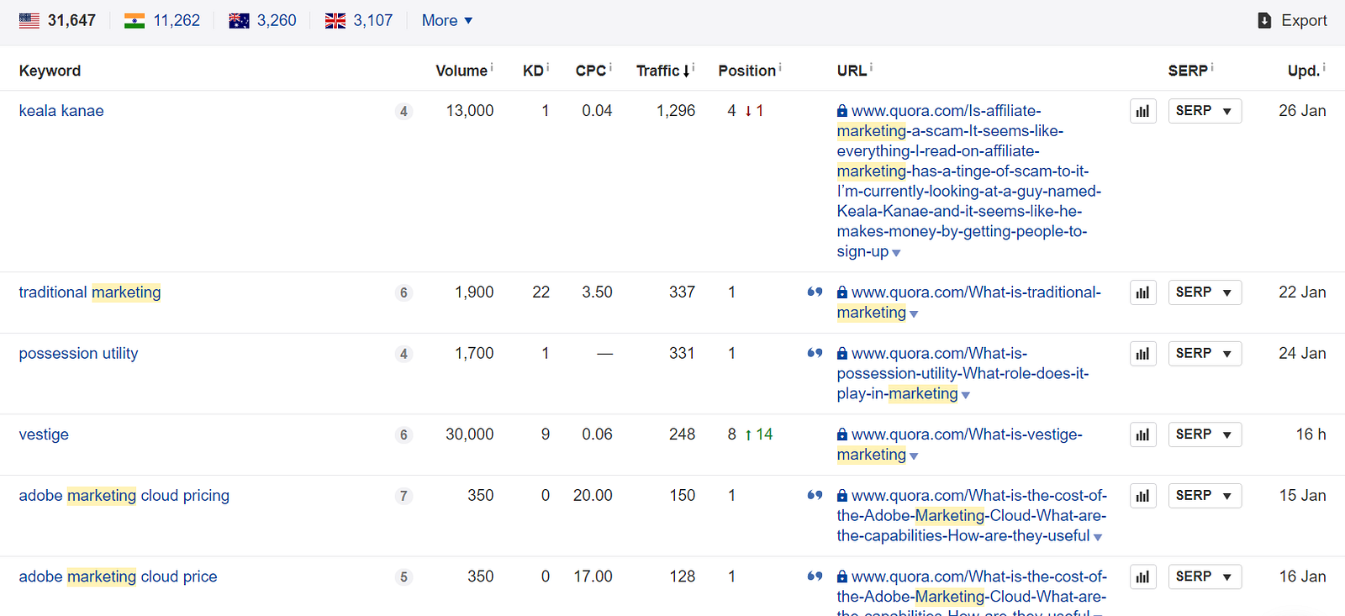Click CPC column info icon
The image size is (1345, 616).
(610, 66)
